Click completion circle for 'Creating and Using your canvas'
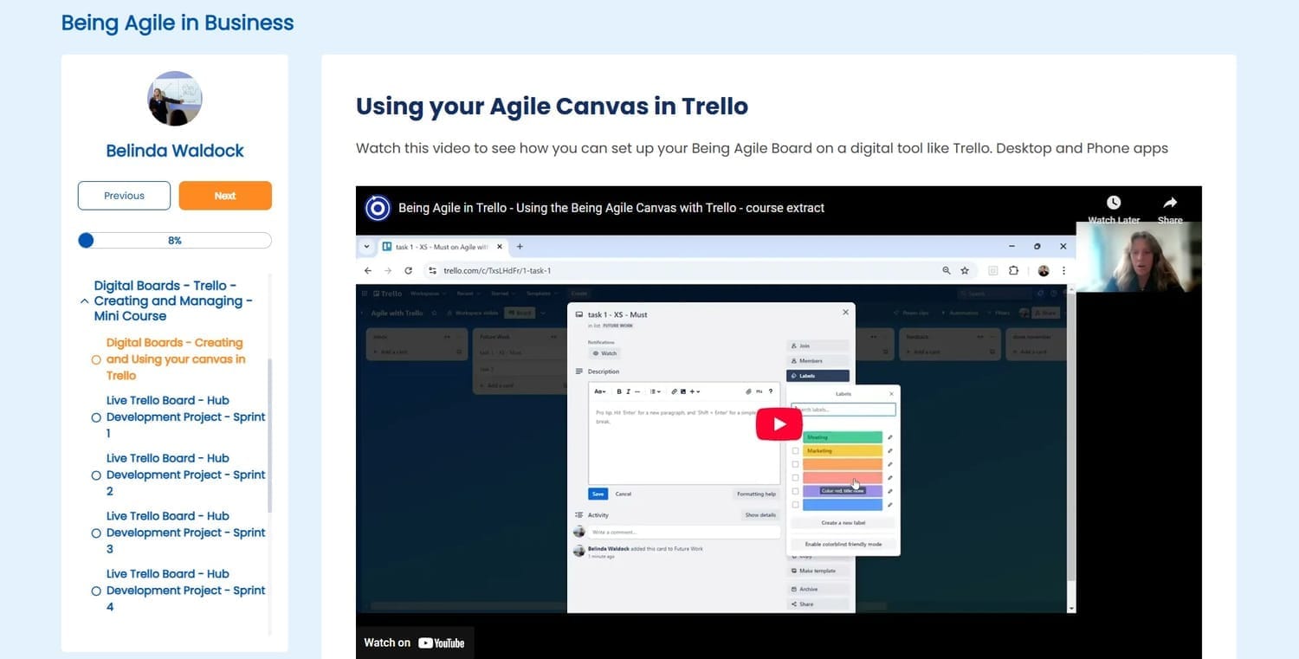Image resolution: width=1299 pixels, height=659 pixels. click(96, 359)
